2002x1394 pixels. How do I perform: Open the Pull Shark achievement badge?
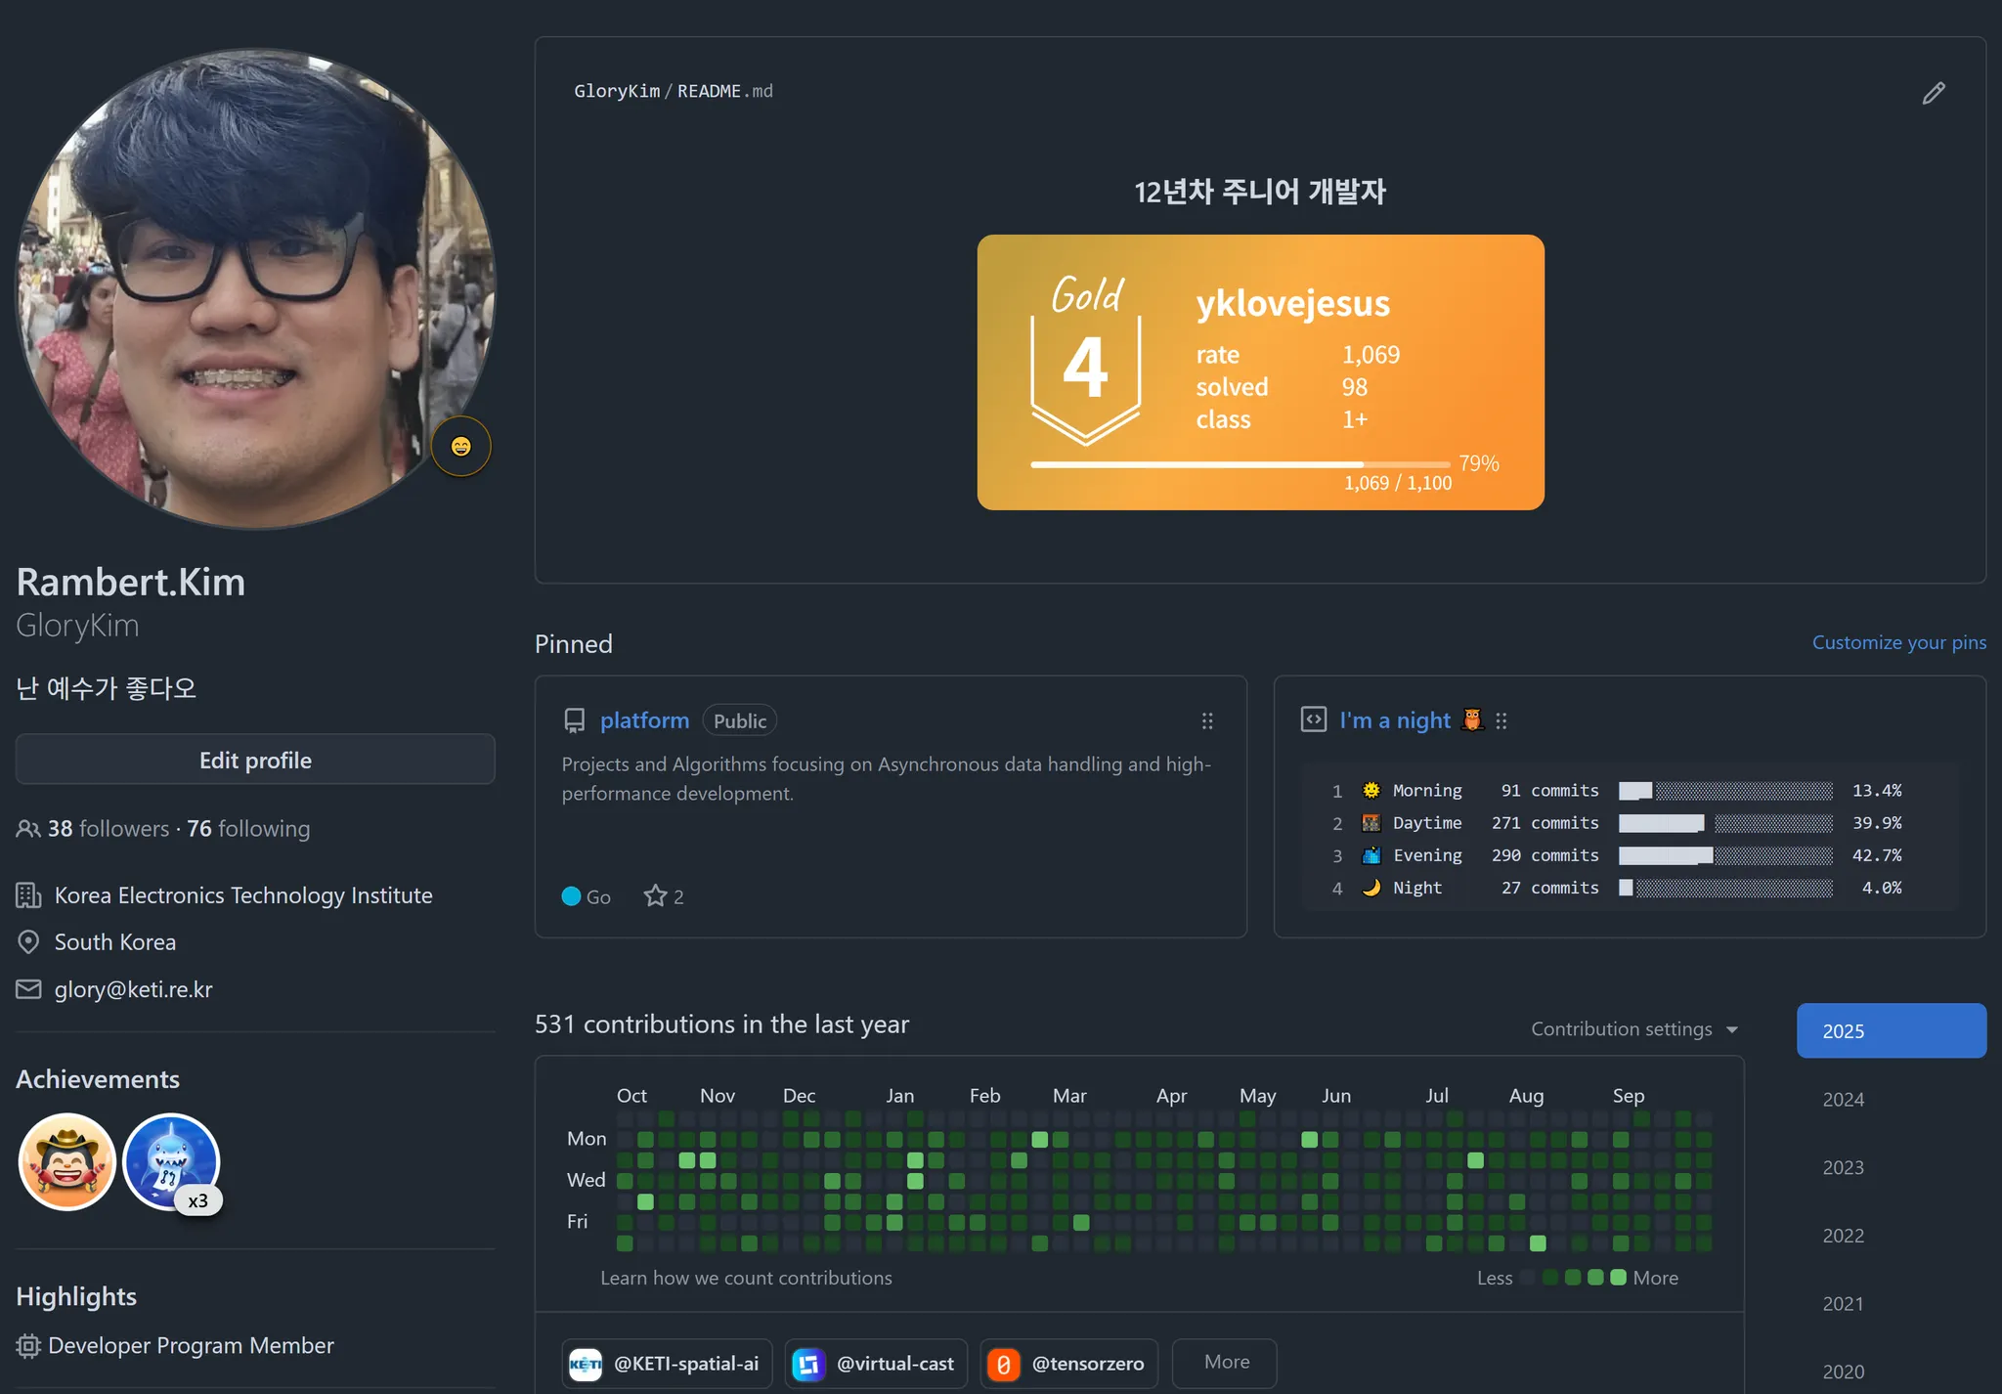coord(171,1161)
